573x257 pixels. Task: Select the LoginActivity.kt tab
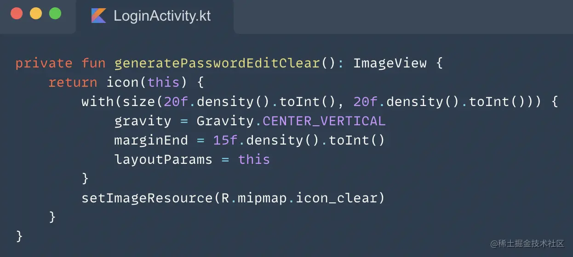(161, 16)
